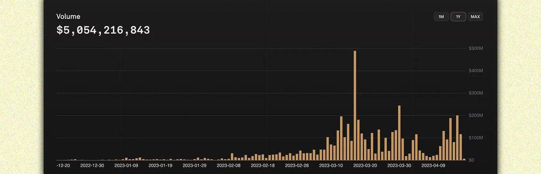Click the 2023-03-20 date axis label
The image size is (541, 174).
point(365,165)
